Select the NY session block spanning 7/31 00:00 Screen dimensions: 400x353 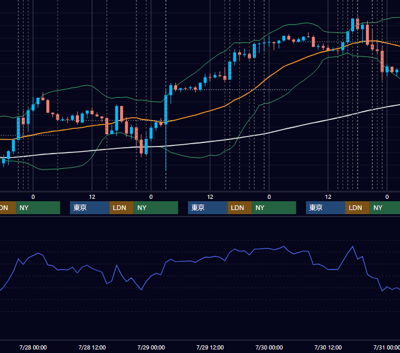[x=385, y=208]
